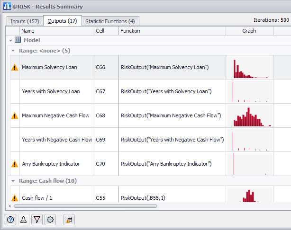Switch to the Inputs (157) tab
Viewport: 291px width, 230px height.
point(25,21)
